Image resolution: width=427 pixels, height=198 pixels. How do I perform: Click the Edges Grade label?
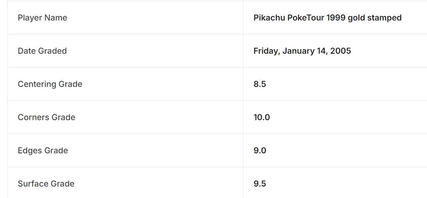coord(43,150)
